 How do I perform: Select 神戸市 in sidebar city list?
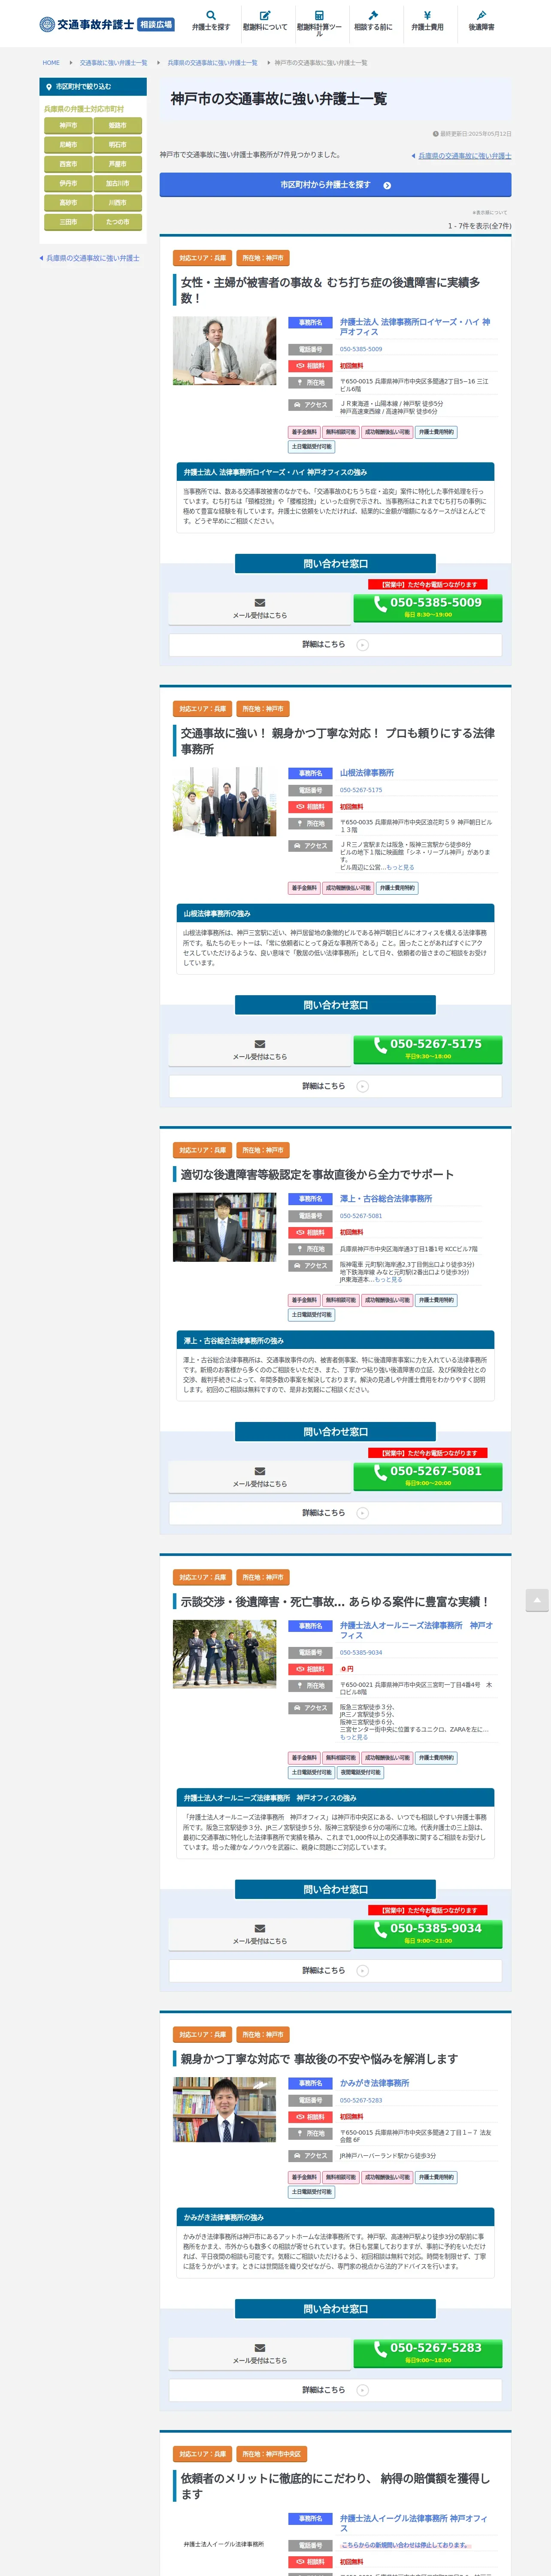pyautogui.click(x=68, y=125)
